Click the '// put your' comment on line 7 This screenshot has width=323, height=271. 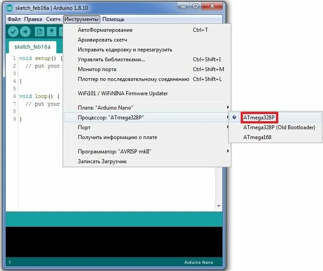pos(43,104)
